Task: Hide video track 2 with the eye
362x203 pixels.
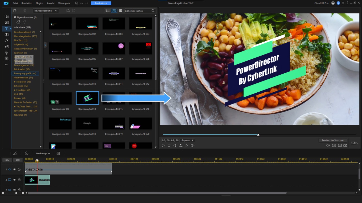Action: coord(15,180)
